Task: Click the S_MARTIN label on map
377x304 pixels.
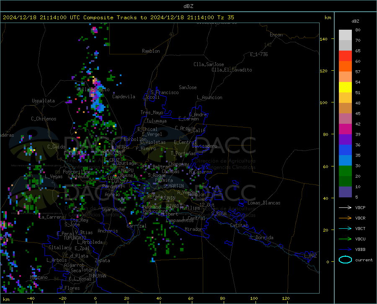Action: pos(173,186)
